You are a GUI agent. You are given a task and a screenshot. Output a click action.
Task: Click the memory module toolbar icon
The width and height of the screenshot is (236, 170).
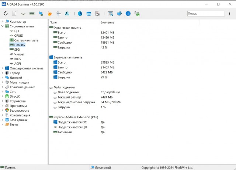tap(32, 14)
